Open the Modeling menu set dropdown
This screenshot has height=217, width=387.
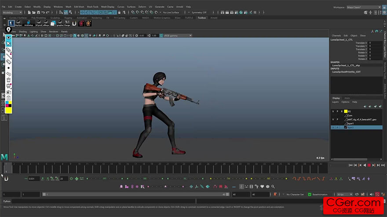pos(12,12)
